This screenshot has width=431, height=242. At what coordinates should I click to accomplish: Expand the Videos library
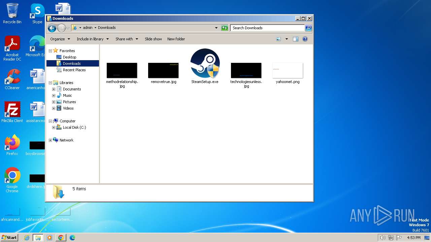[x=54, y=108]
